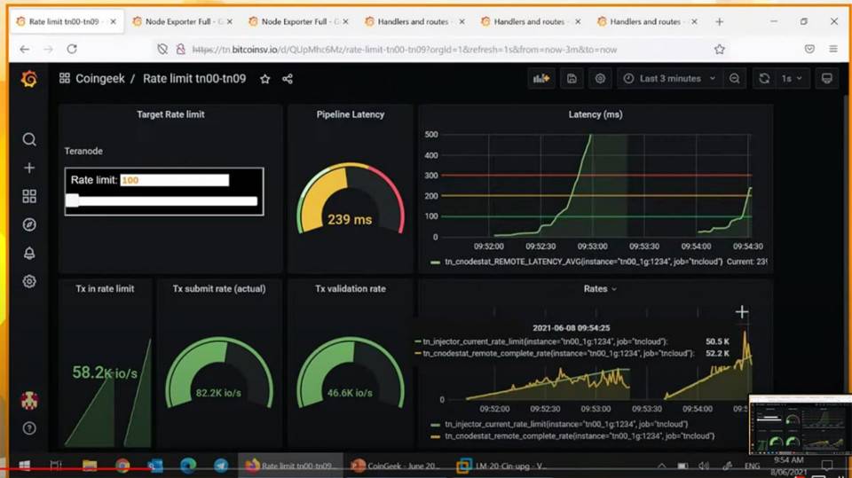Click the browser address bar URL
Image resolution: width=852 pixels, height=478 pixels.
(x=405, y=50)
